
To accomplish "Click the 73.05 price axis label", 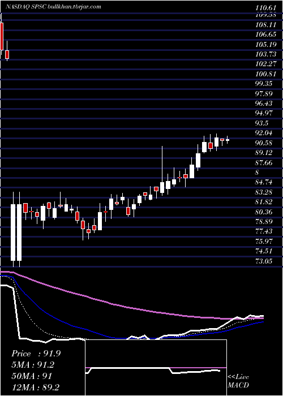I will pyautogui.click(x=264, y=261).
